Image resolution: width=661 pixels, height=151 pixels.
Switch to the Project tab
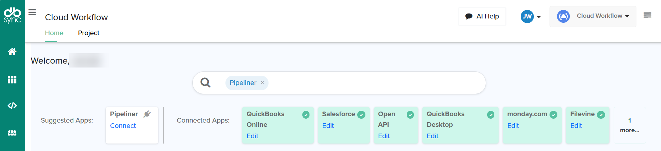pos(88,33)
